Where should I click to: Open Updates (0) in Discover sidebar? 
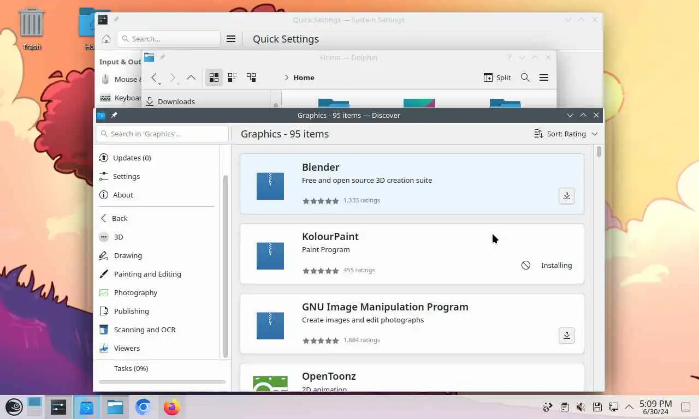158,158
